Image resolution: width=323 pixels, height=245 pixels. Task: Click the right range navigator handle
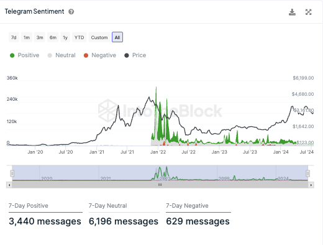(x=308, y=173)
